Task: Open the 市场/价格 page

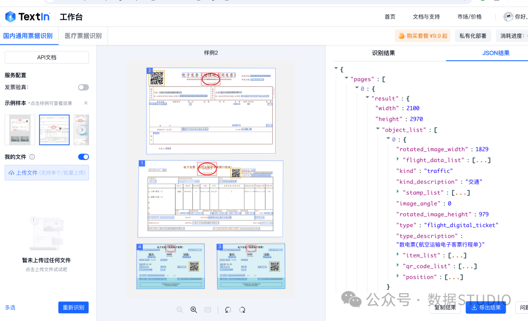Action: click(469, 17)
